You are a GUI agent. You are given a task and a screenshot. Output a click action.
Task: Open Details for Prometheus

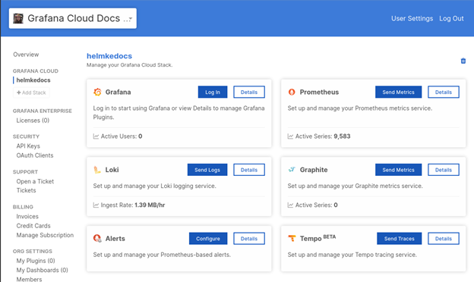[443, 92]
